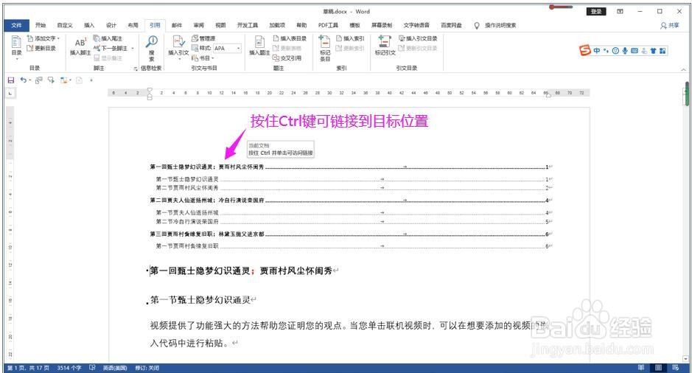Click Sogou emoji smiley icon
Screen dimensions: 692x373
pyautogui.click(x=615, y=51)
